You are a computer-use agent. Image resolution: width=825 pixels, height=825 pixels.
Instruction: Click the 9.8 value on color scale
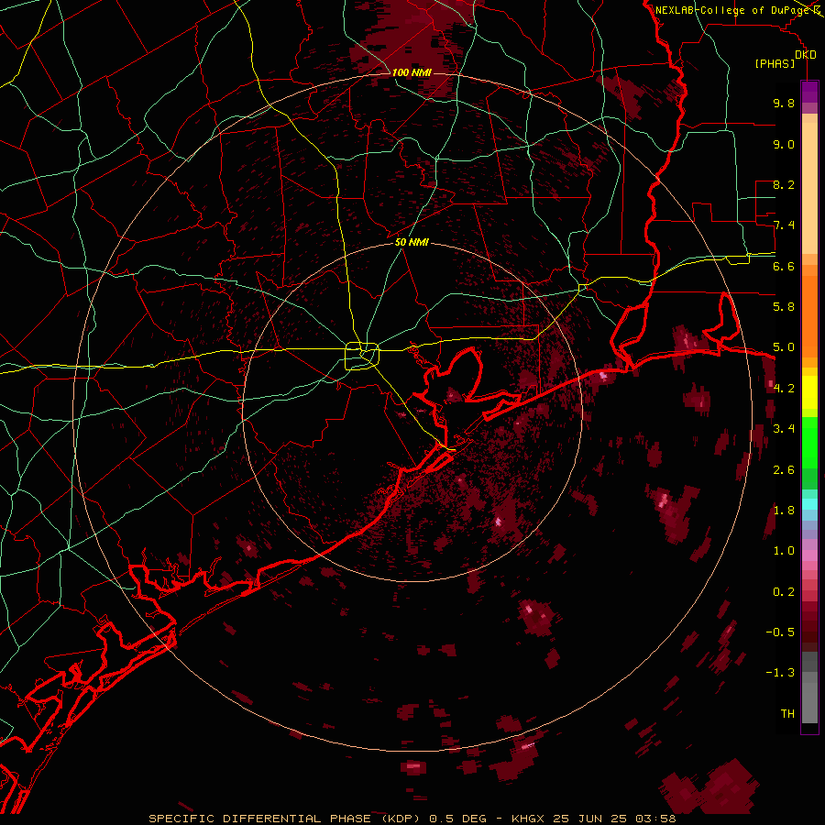tap(784, 103)
